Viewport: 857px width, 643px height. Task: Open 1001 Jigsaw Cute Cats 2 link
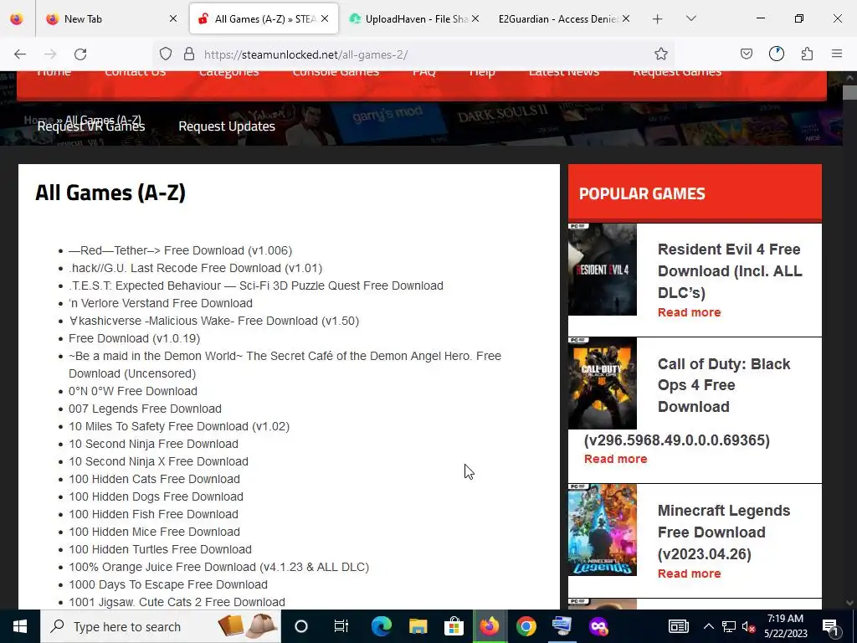[177, 602]
